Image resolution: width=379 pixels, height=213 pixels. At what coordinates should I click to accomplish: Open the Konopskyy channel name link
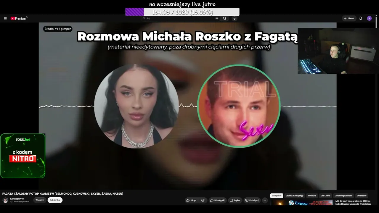coord(16,199)
